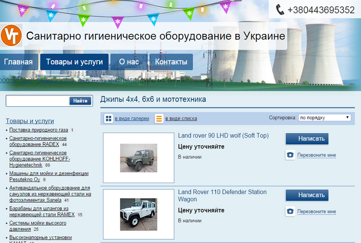
Task: Open the Главная menu tab
Action: pos(18,62)
